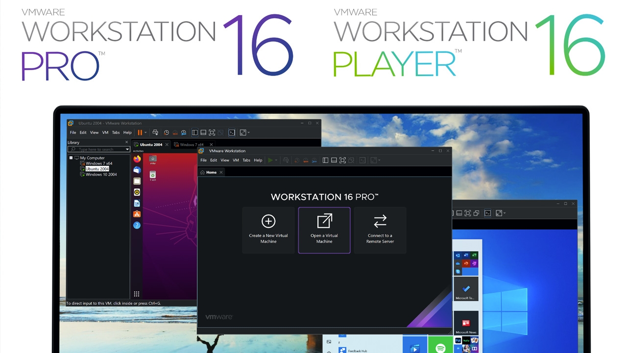Screen dimensions: 627x353
Task: Toggle thumbnail bar icon in Ubuntu 2004 window
Action: click(203, 132)
